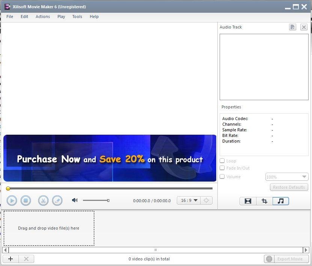Select the music note audio tab

(x=280, y=201)
